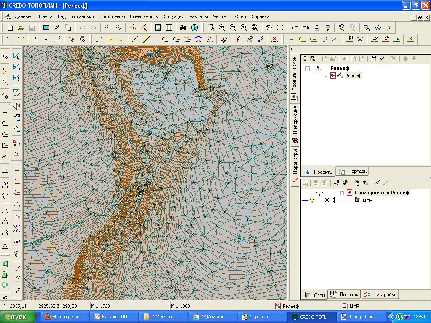Select the Pan hand tool
Viewport: 431px width, 323px height.
point(269,27)
